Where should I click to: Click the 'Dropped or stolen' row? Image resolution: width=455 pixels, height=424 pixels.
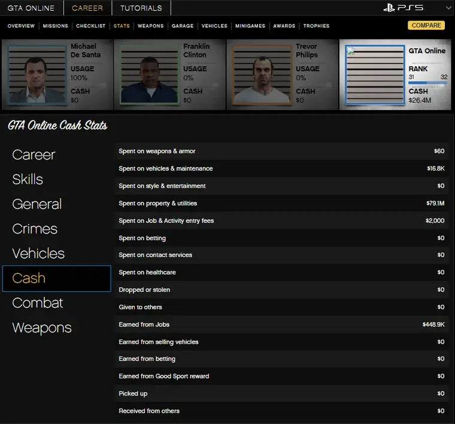point(282,290)
